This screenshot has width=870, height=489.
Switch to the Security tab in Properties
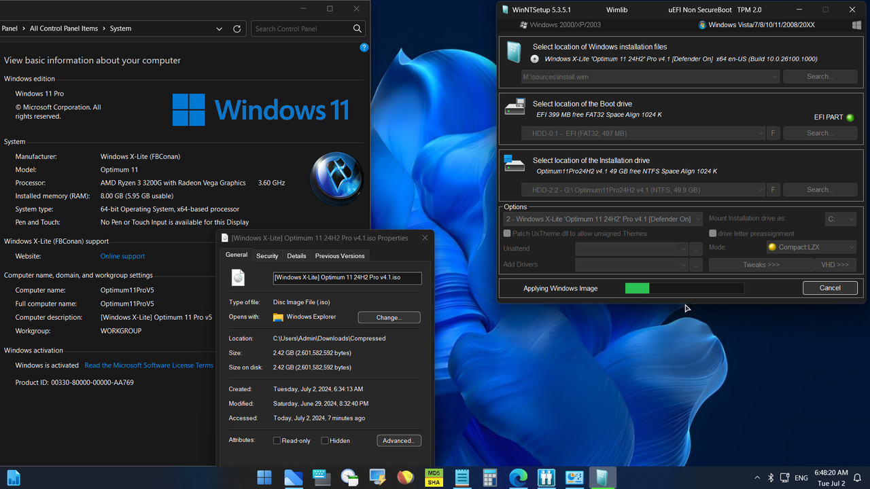(x=267, y=255)
